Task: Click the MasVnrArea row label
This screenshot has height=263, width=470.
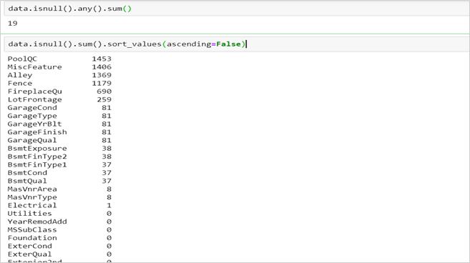Action: pyautogui.click(x=32, y=189)
